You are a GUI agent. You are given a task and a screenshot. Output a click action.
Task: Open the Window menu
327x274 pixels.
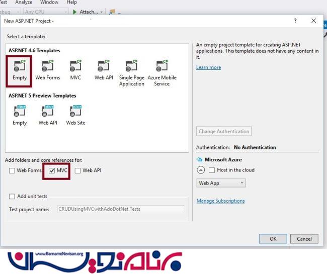49,3
